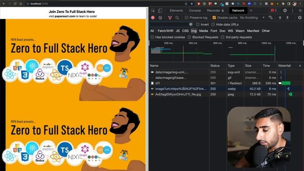Image resolution: width=304 pixels, height=171 pixels.
Task: Filter requests by Wasm
Action: 240,31
